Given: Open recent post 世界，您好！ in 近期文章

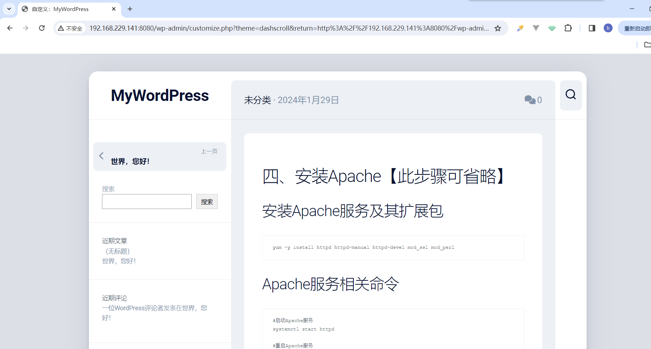Looking at the screenshot, I should (x=119, y=261).
